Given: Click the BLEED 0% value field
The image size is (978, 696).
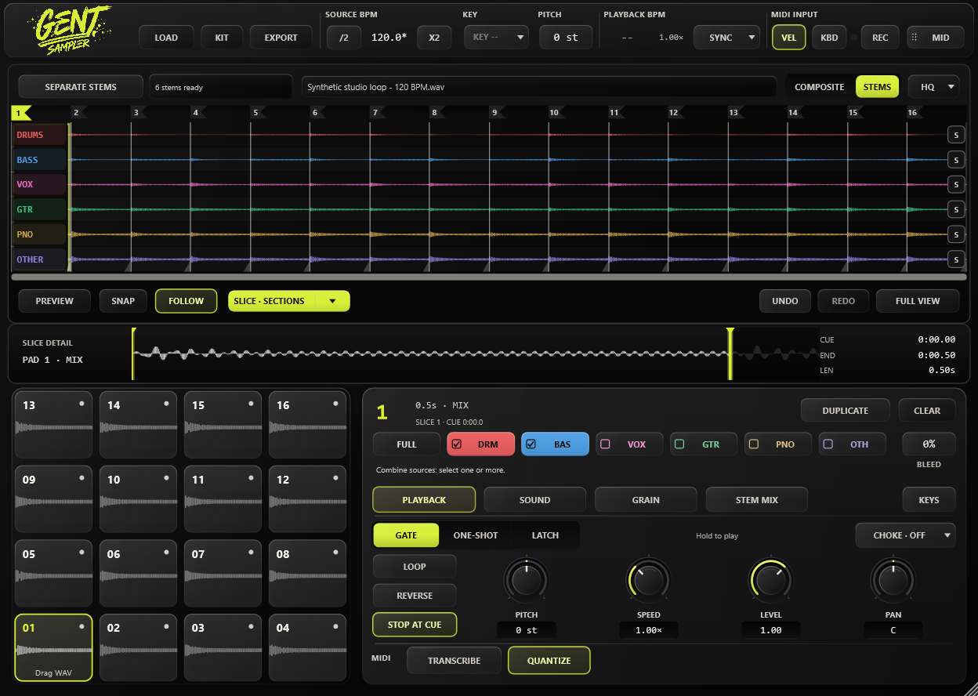Looking at the screenshot, I should tap(929, 444).
